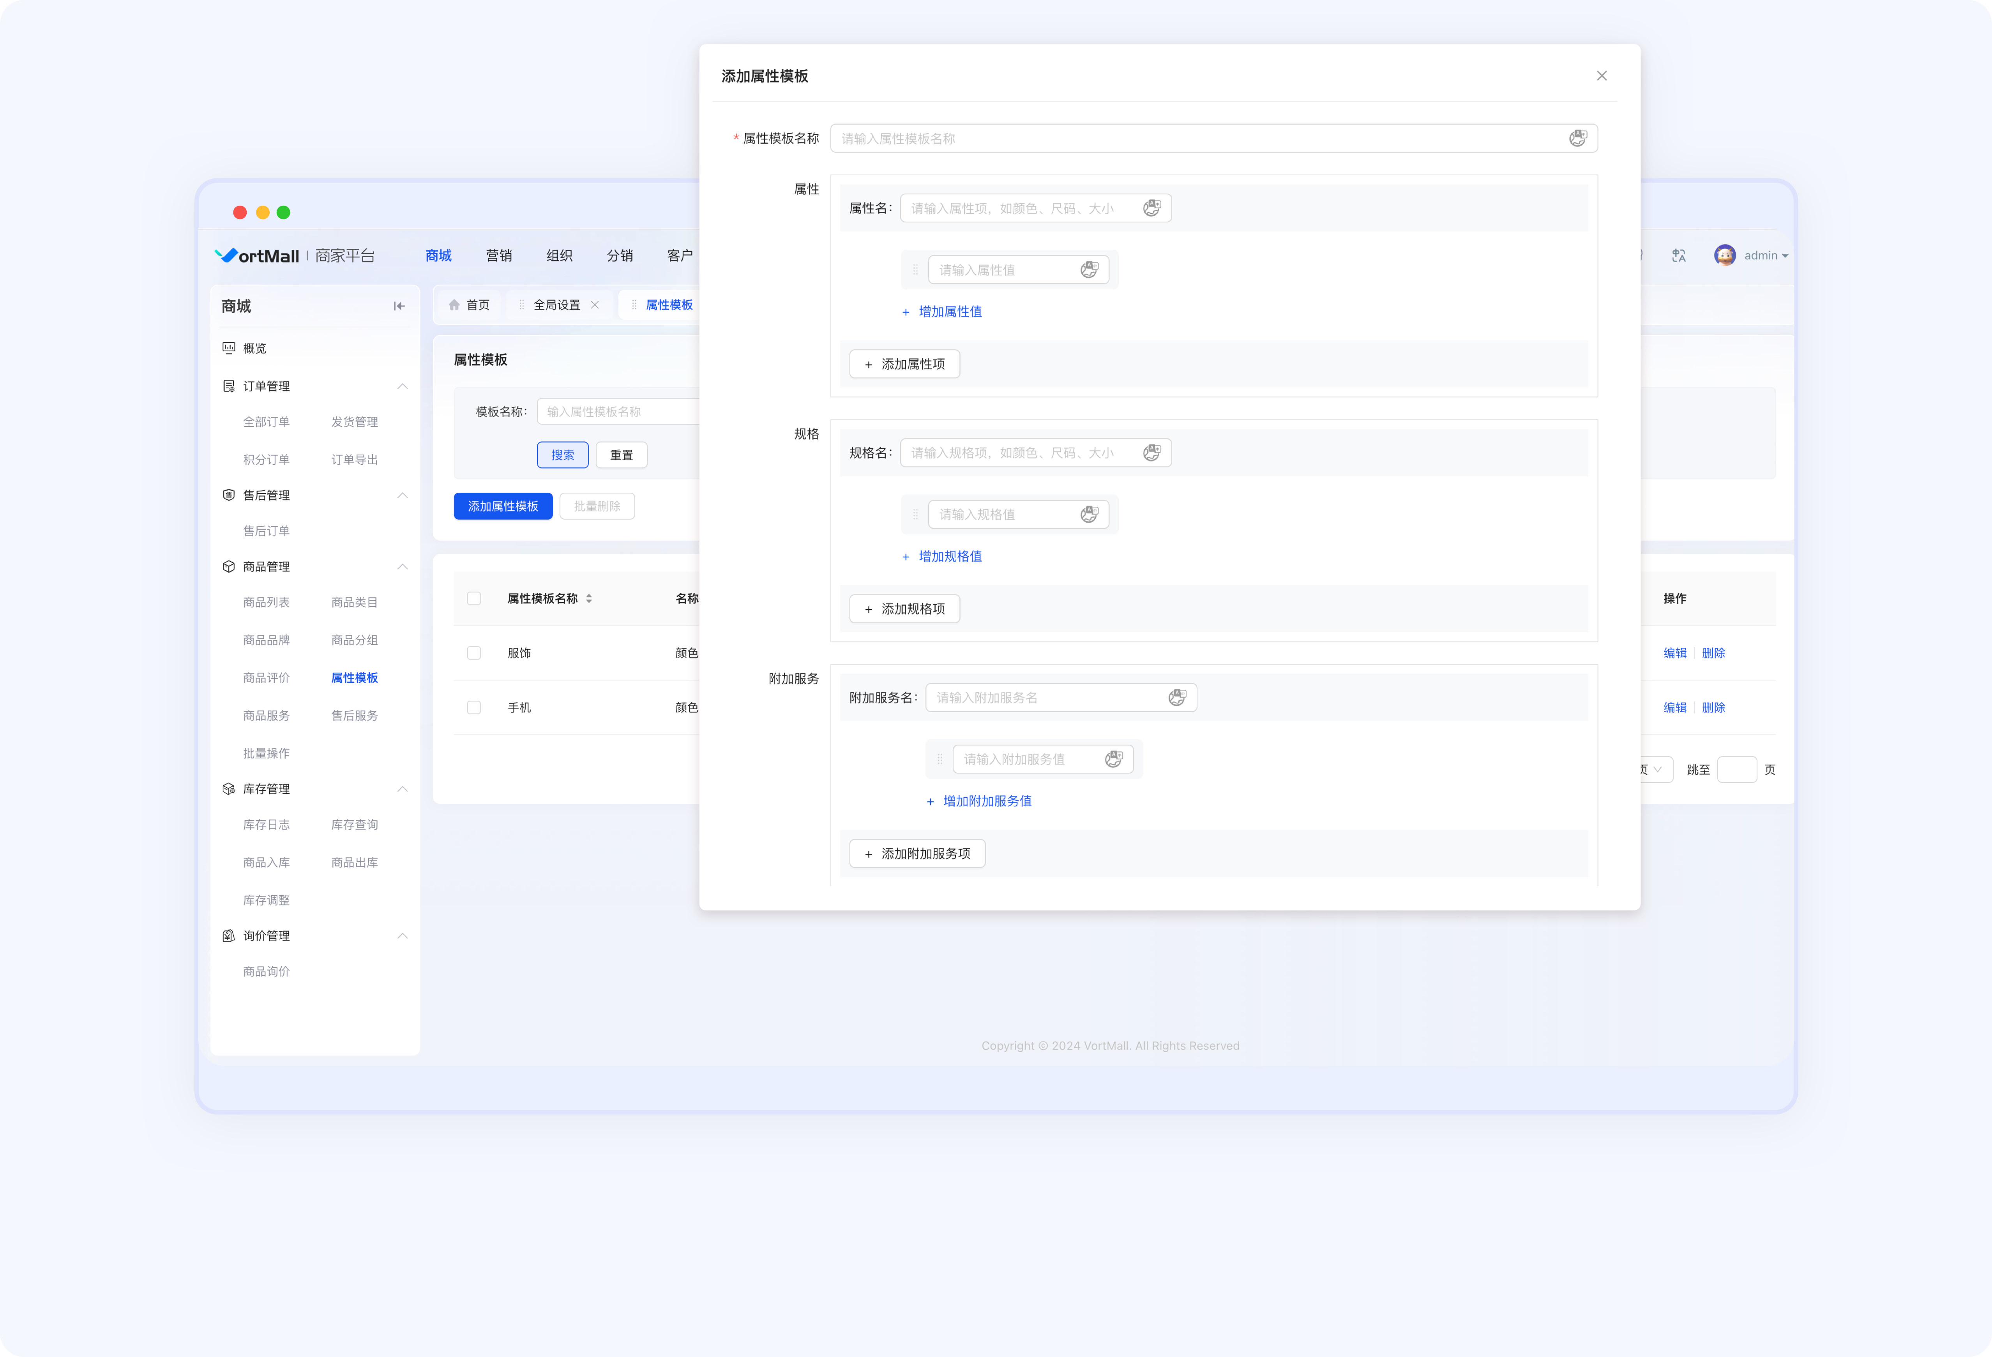Image resolution: width=1992 pixels, height=1357 pixels.
Task: Collapse the 订单管理 menu section
Action: point(402,386)
